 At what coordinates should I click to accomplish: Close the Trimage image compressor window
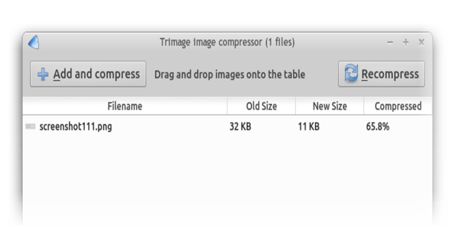click(x=421, y=42)
